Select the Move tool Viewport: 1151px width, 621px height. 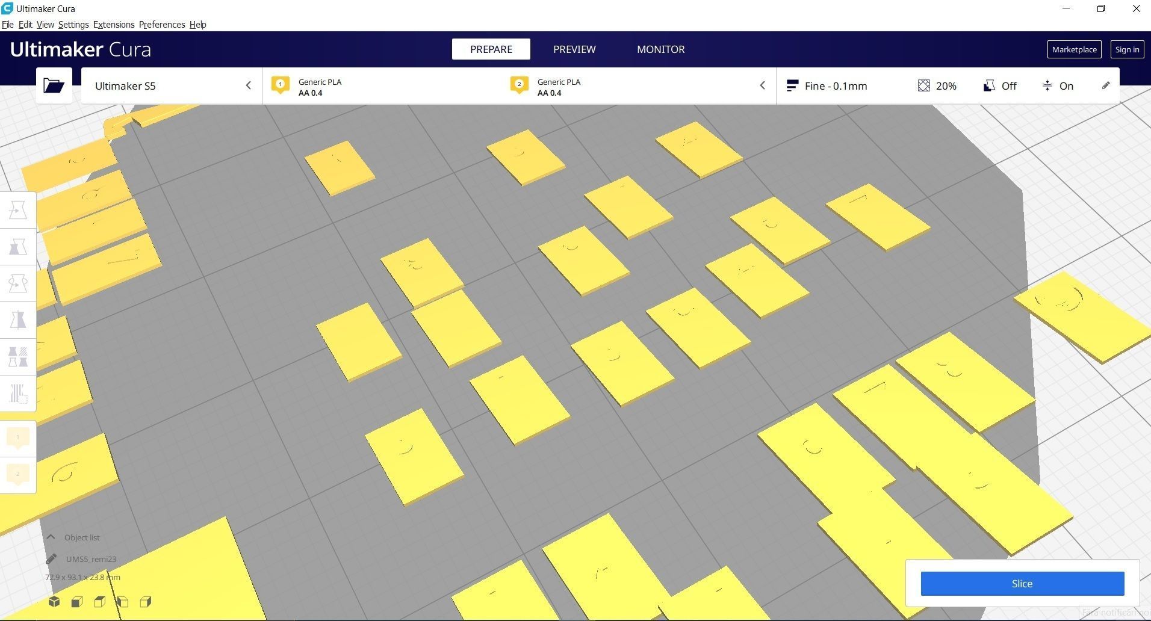tap(18, 211)
